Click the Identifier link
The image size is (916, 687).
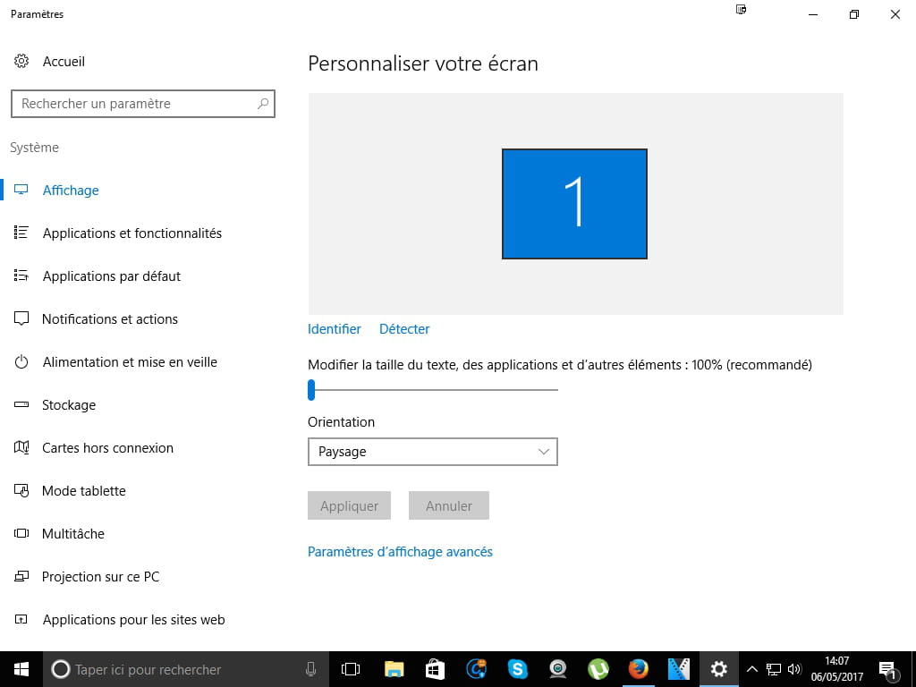(x=335, y=329)
